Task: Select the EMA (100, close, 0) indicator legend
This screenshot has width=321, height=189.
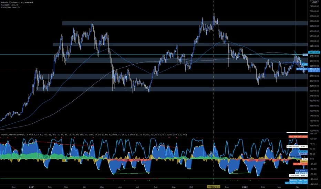Action: point(10,7)
